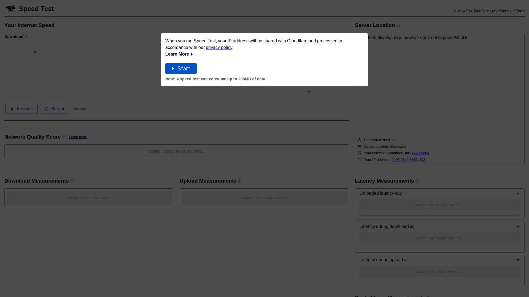Open the Server Location info icon
Screen dimensions: 529x297
398,25
